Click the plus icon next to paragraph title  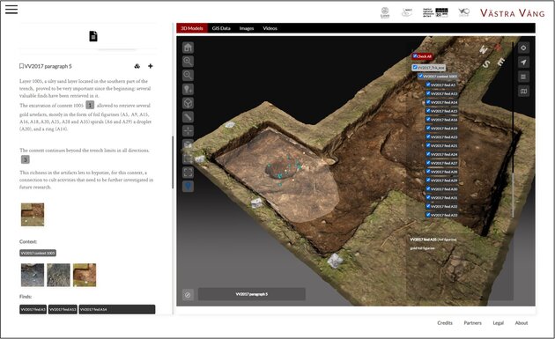pyautogui.click(x=151, y=66)
